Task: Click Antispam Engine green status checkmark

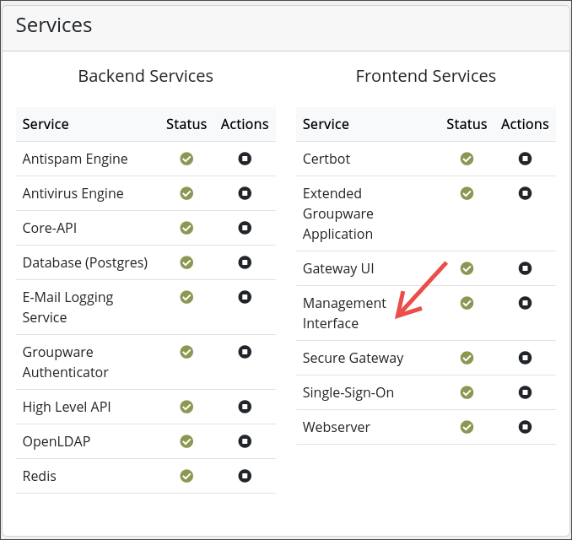Action: pyautogui.click(x=186, y=159)
